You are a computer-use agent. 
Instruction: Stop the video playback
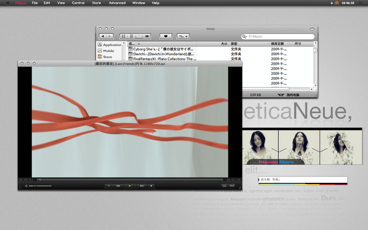click(x=151, y=186)
